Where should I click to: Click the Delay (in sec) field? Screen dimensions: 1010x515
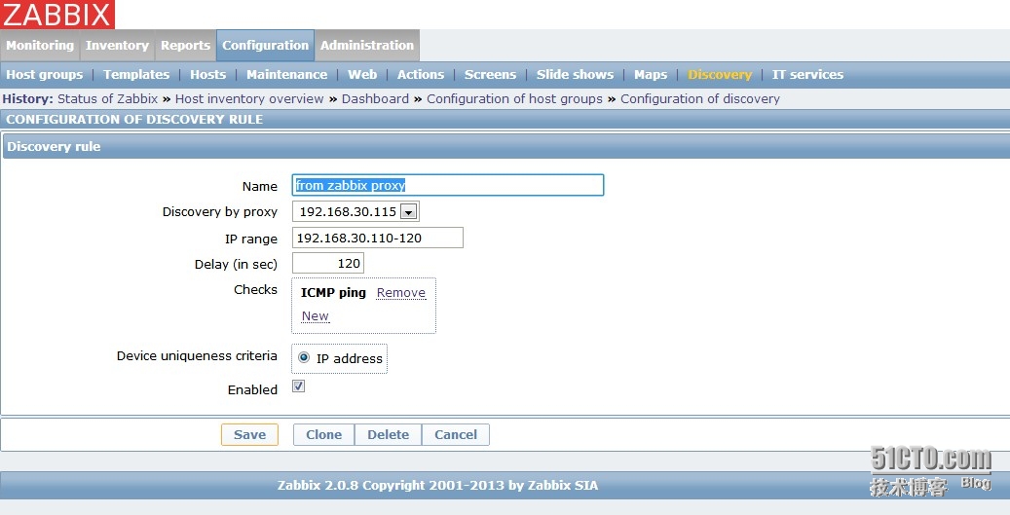point(328,263)
